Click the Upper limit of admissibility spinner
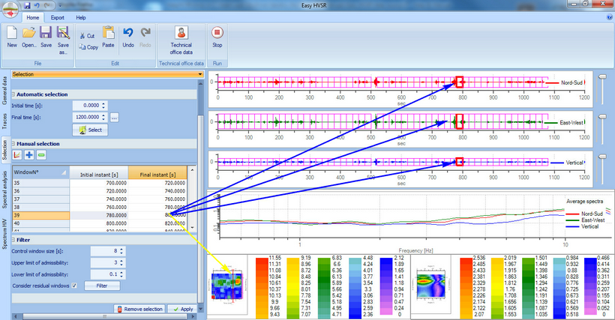615x320 pixels. click(121, 263)
